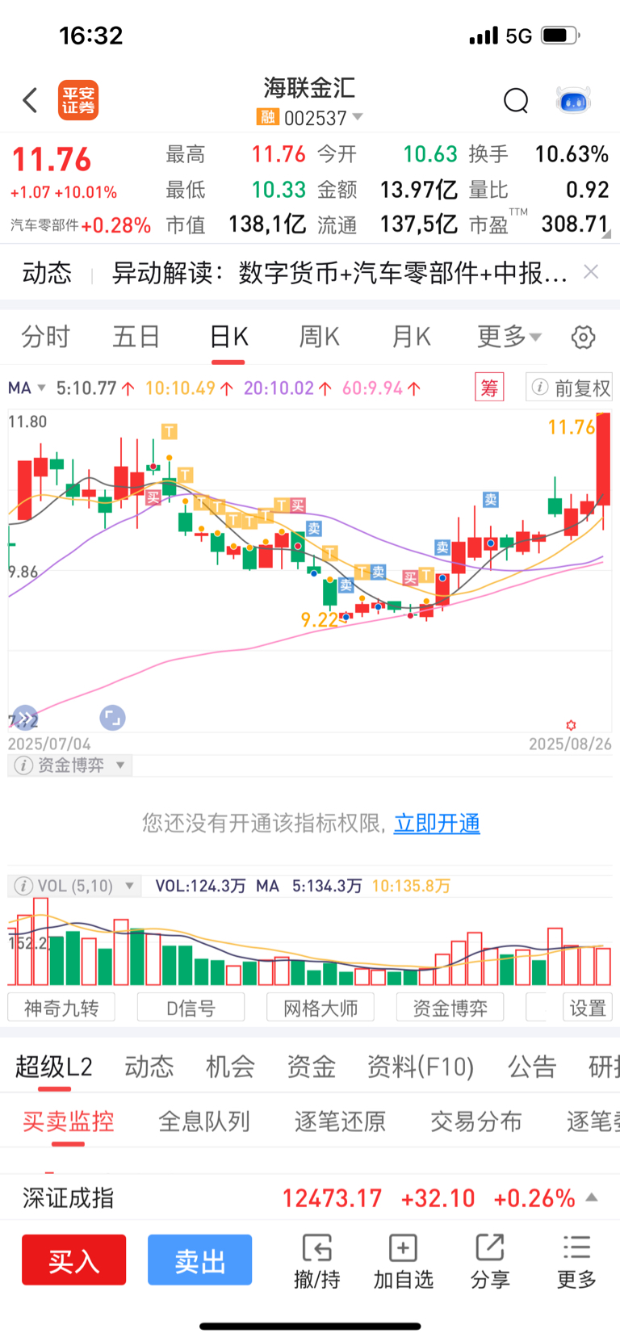Tap the double-arrow expand chart icon
The height and width of the screenshot is (1342, 620).
coord(25,717)
